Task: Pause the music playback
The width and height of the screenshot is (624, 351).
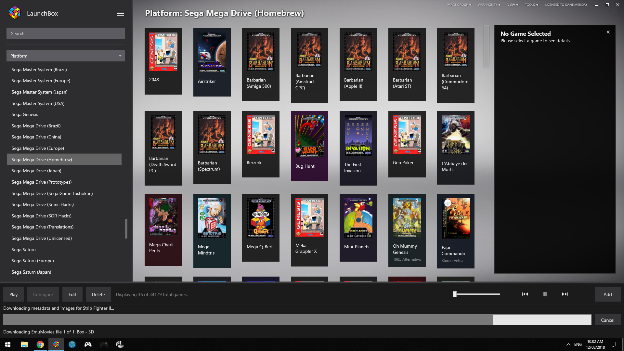Action: pyautogui.click(x=545, y=294)
